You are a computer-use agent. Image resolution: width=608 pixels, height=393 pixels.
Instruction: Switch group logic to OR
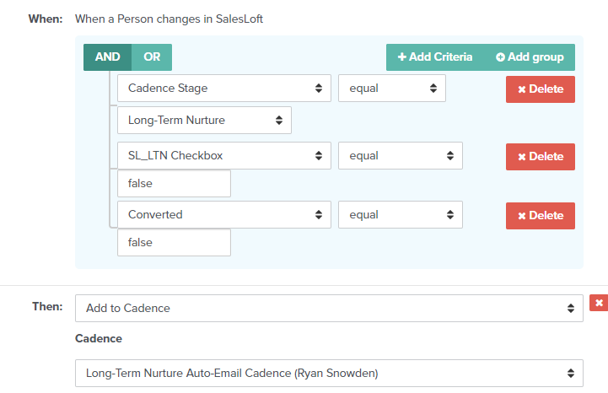tap(152, 57)
